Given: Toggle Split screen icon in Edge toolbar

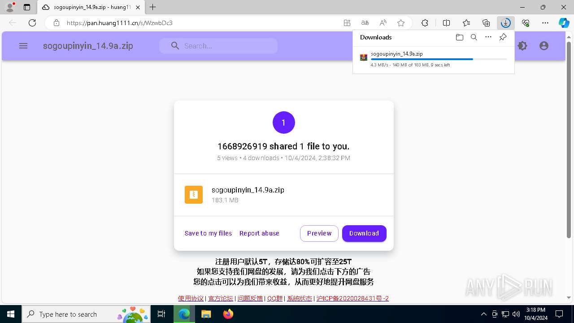Looking at the screenshot, I should click(x=446, y=23).
